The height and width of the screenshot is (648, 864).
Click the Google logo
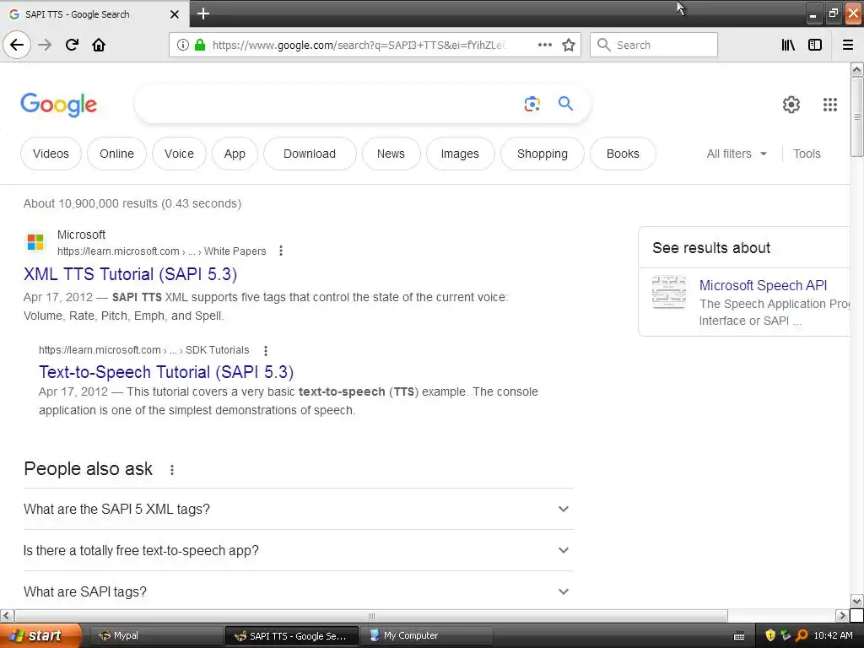click(x=58, y=104)
